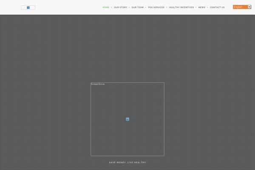Click the missing Snap2Save image placeholder icon

tap(127, 119)
